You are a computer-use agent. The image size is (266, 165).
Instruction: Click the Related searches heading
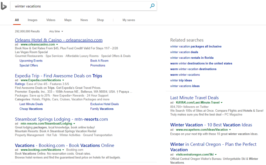[187, 40]
